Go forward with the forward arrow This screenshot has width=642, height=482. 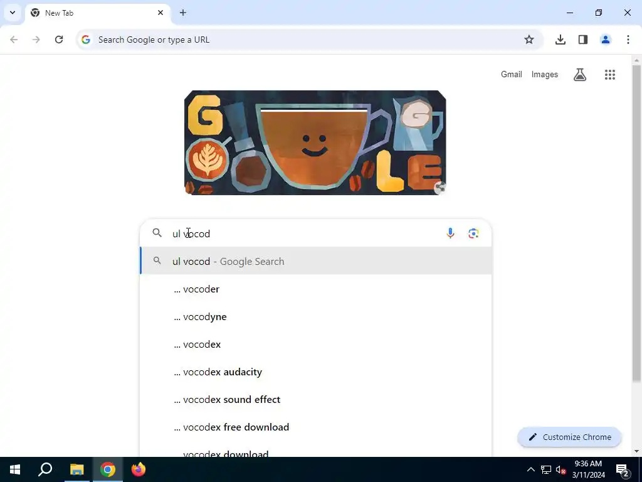[x=36, y=40]
